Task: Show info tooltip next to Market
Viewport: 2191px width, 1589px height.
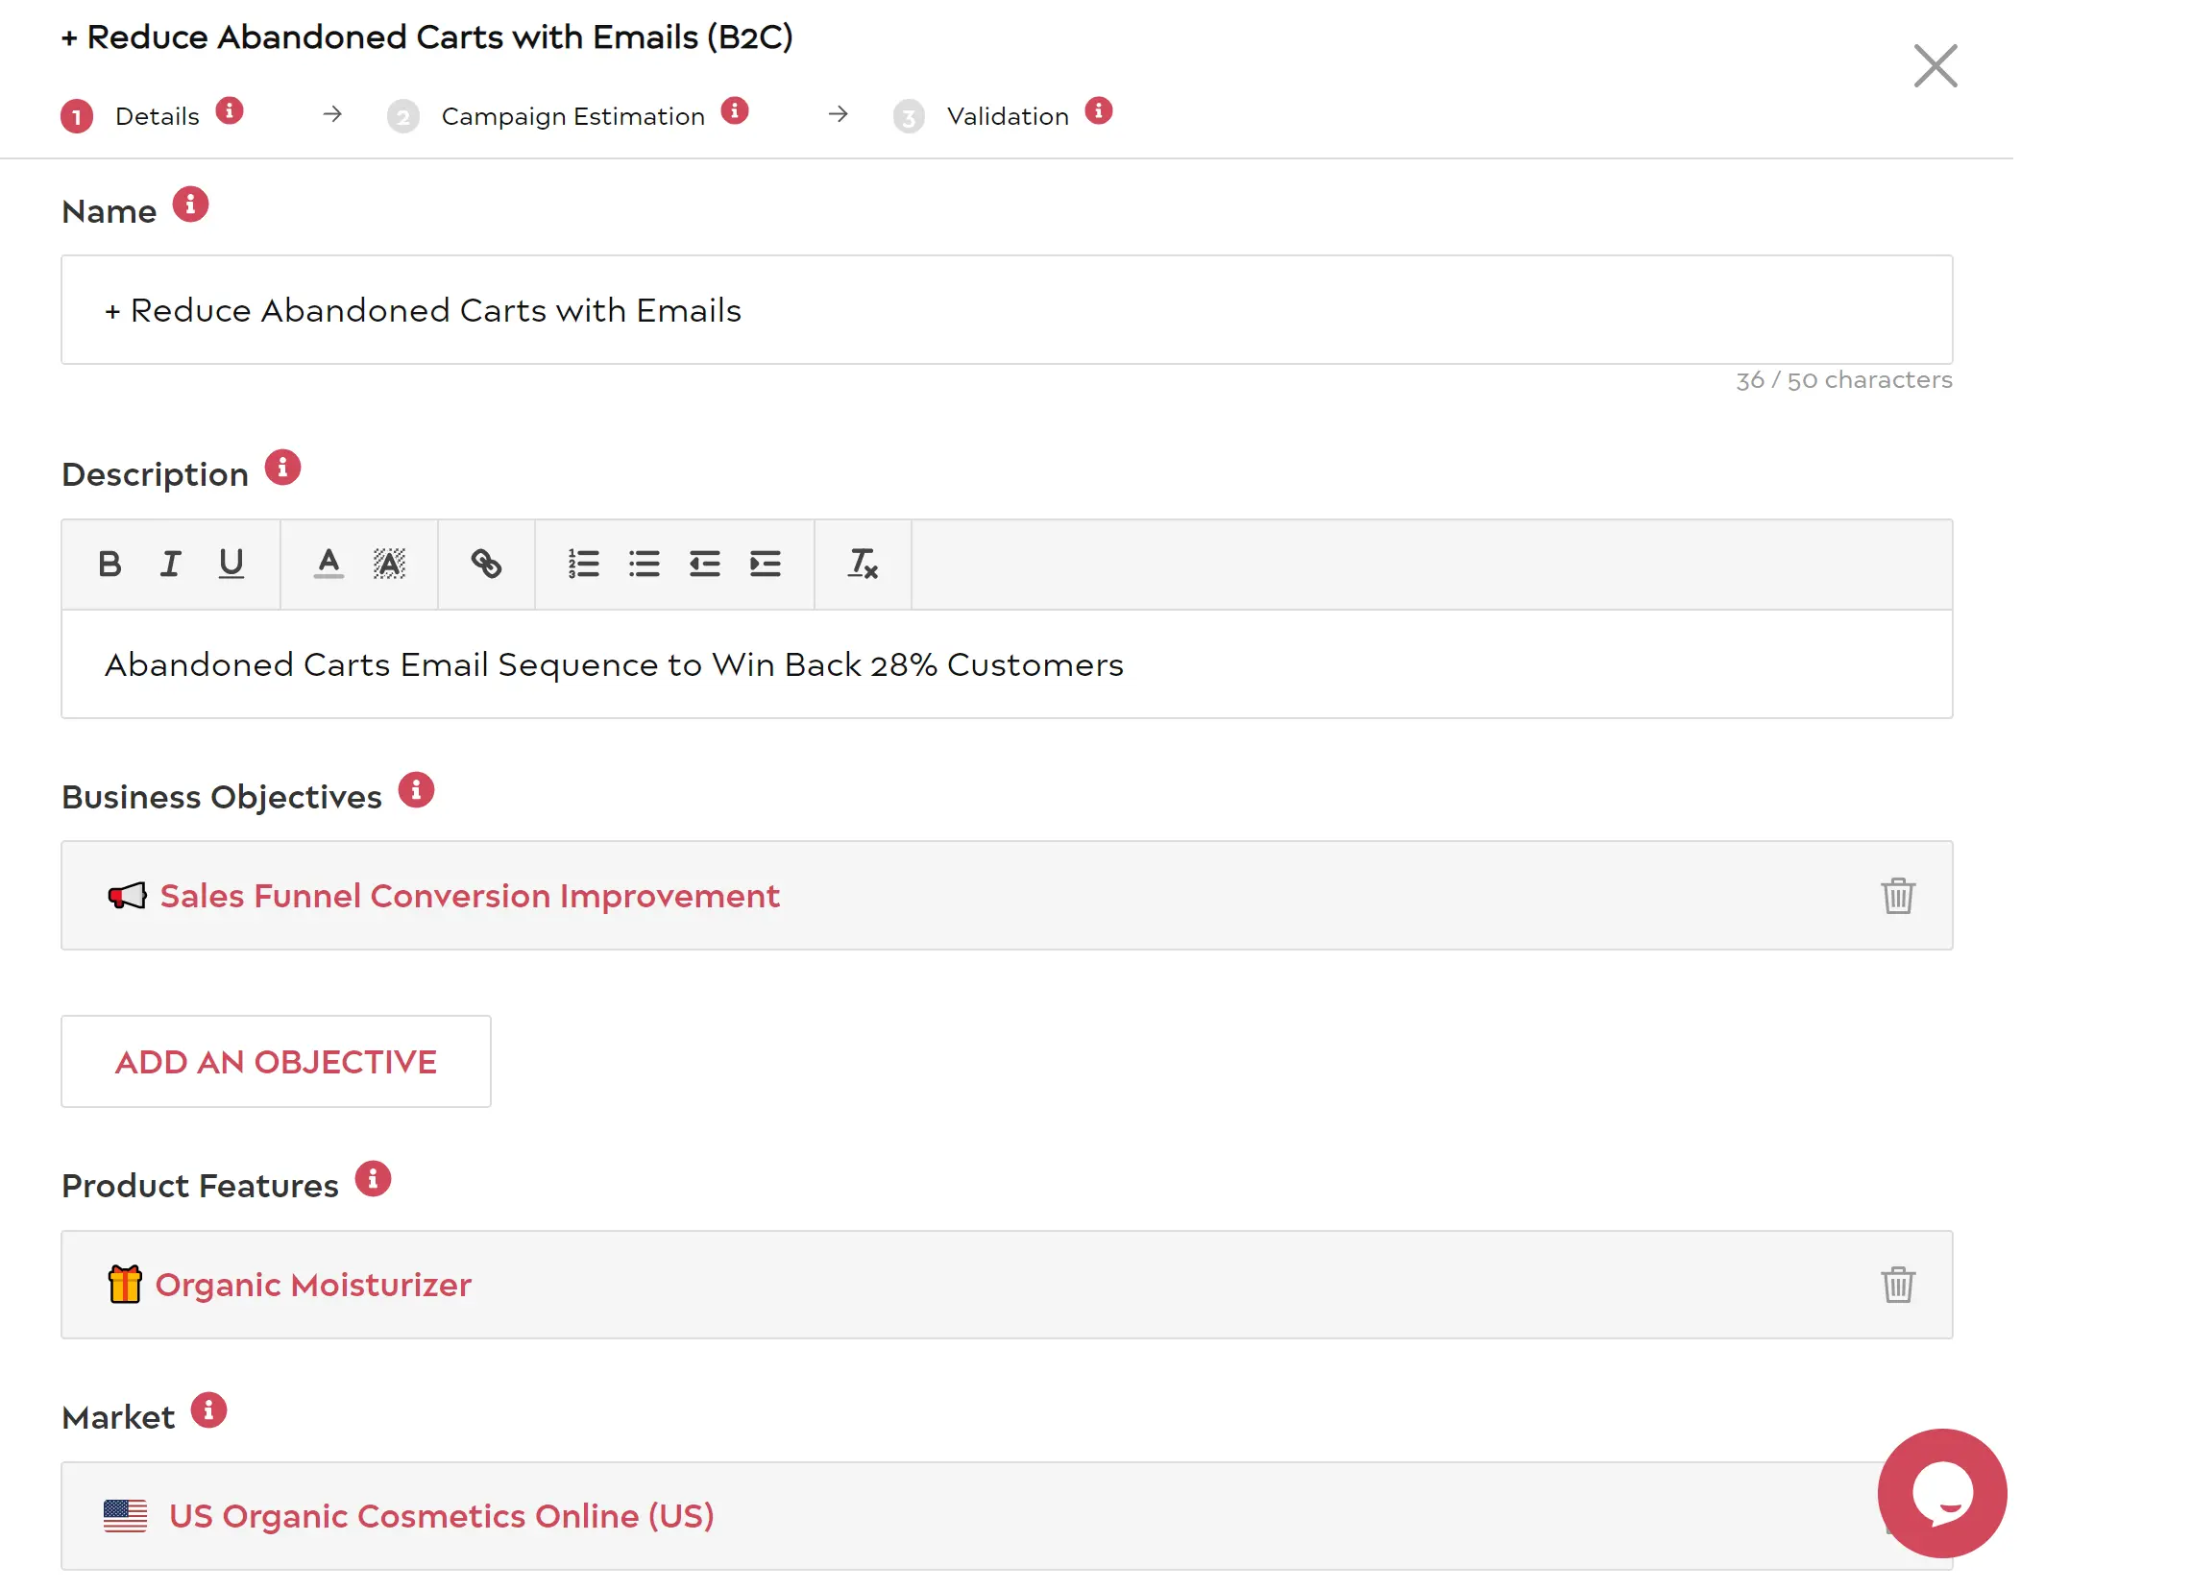Action: pyautogui.click(x=208, y=1412)
